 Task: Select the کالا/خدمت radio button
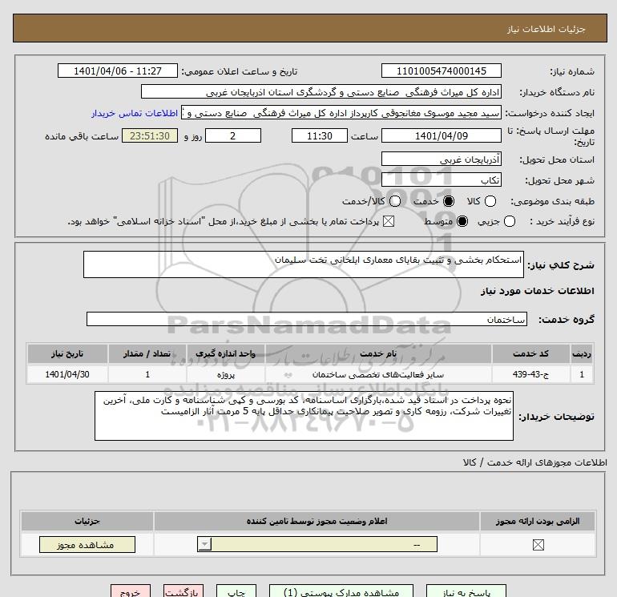pos(395,201)
